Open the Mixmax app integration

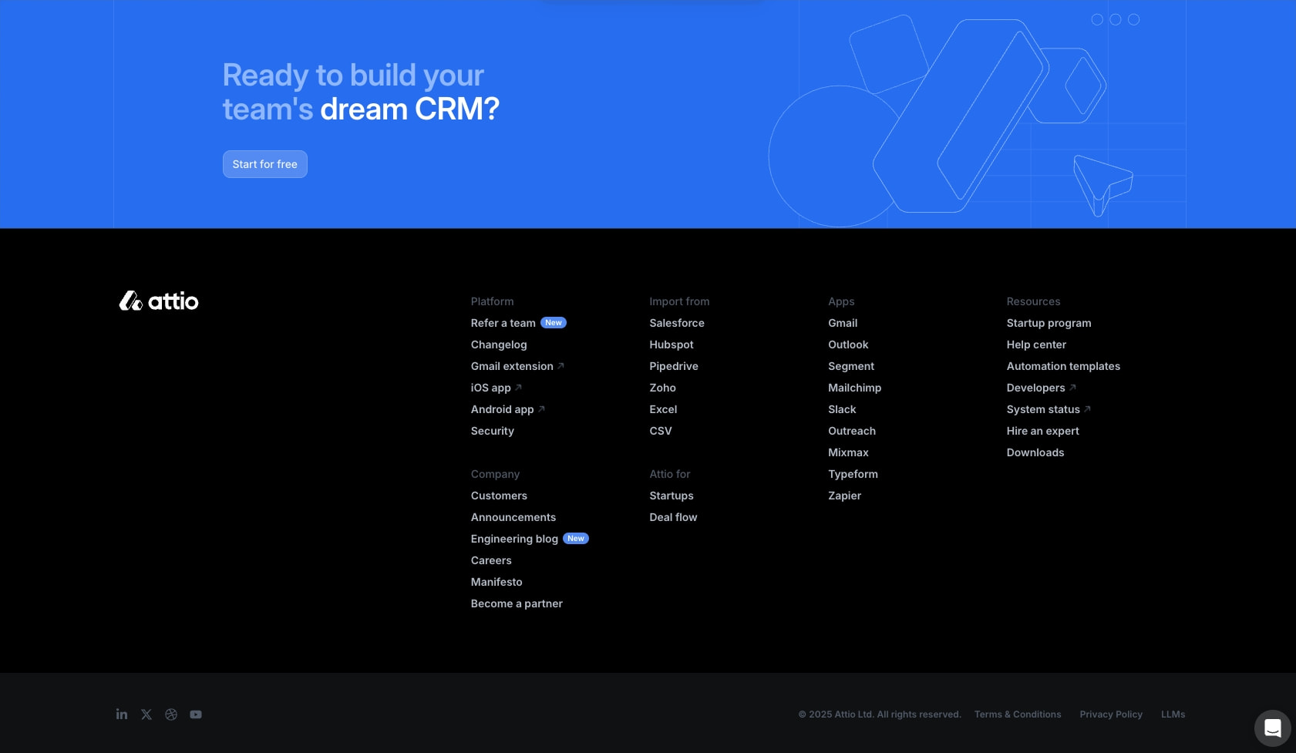coord(848,452)
